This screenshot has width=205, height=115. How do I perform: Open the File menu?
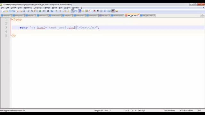pos(2,8)
